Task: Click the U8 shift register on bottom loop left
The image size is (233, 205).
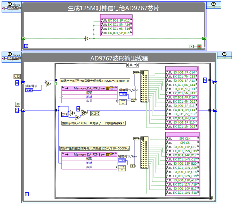Action: tap(23, 110)
